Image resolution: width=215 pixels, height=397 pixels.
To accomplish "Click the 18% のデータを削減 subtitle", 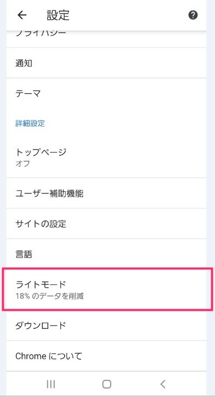I will pos(49,296).
